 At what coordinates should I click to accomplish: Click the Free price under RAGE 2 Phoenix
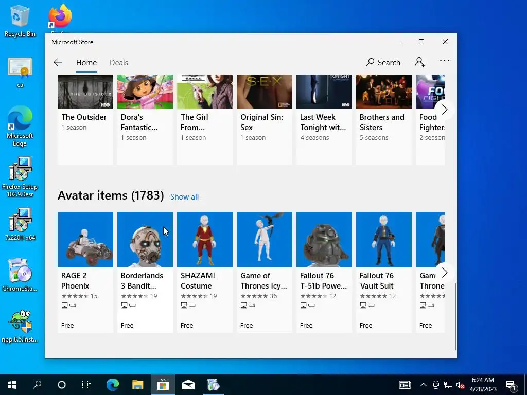coord(67,325)
